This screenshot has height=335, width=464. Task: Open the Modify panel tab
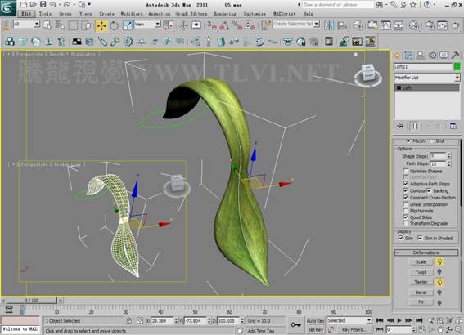click(408, 56)
